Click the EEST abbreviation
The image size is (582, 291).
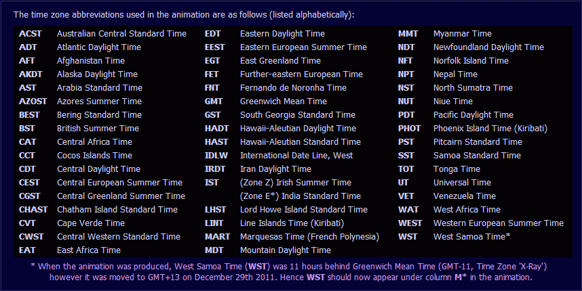coord(215,47)
